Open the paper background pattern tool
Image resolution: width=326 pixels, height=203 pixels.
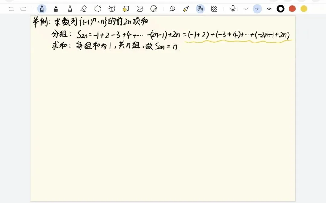(x=214, y=8)
